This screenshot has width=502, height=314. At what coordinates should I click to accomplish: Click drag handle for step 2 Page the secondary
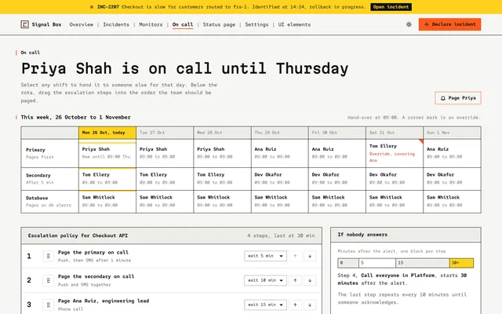49,280
